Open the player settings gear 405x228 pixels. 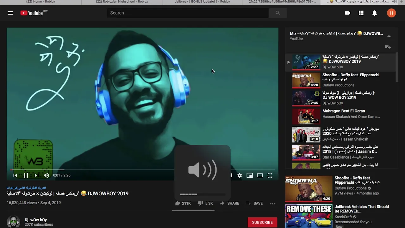pyautogui.click(x=240, y=175)
